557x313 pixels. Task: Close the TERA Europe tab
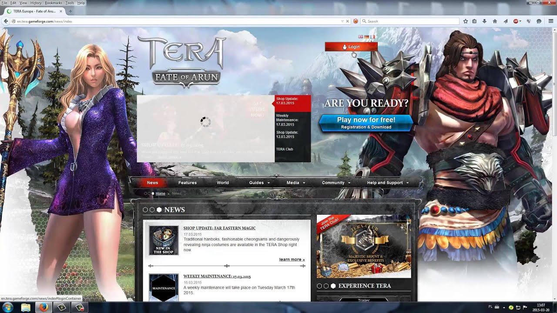tap(61, 11)
